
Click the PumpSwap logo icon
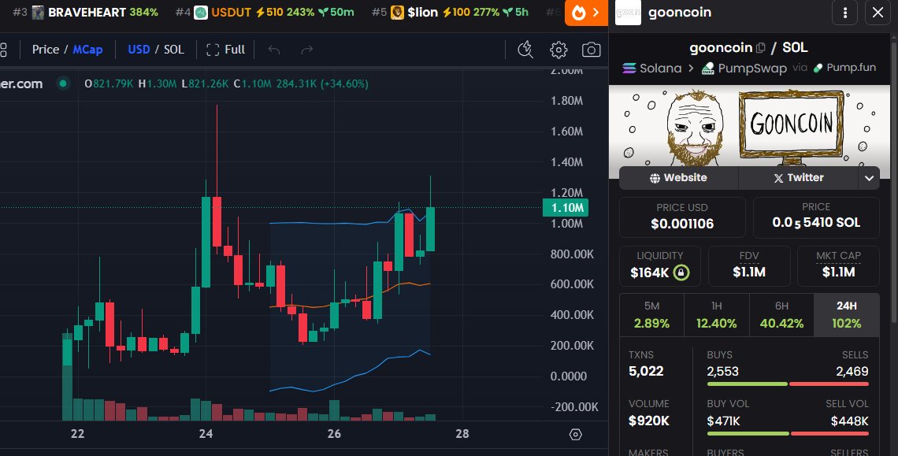click(708, 69)
